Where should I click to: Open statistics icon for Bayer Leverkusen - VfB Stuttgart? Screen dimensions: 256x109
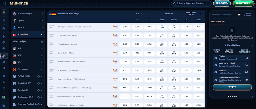[x=116, y=78]
